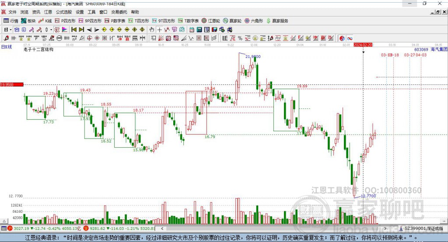Viewport: 448px width, 242px height.
Task: Jump to first bar with skip-to-start icon
Action: 73,30
